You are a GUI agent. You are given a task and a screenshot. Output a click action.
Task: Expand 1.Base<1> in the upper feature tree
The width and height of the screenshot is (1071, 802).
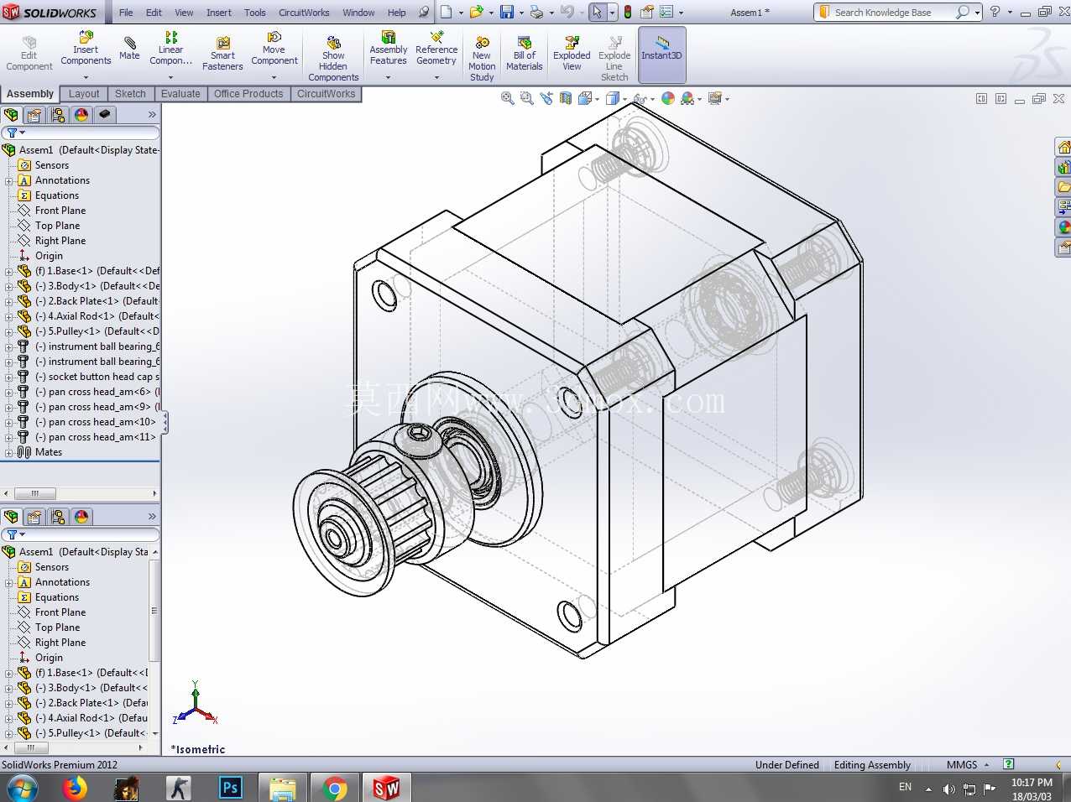(x=8, y=271)
